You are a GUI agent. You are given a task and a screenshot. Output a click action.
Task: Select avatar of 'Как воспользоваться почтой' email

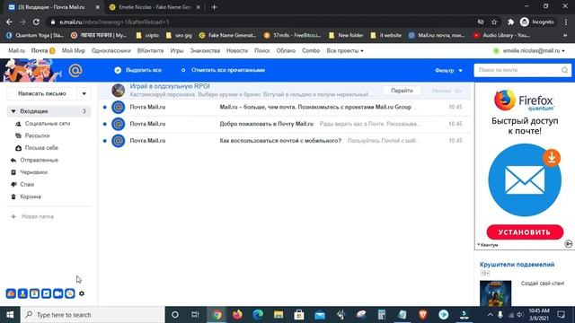pyautogui.click(x=118, y=141)
